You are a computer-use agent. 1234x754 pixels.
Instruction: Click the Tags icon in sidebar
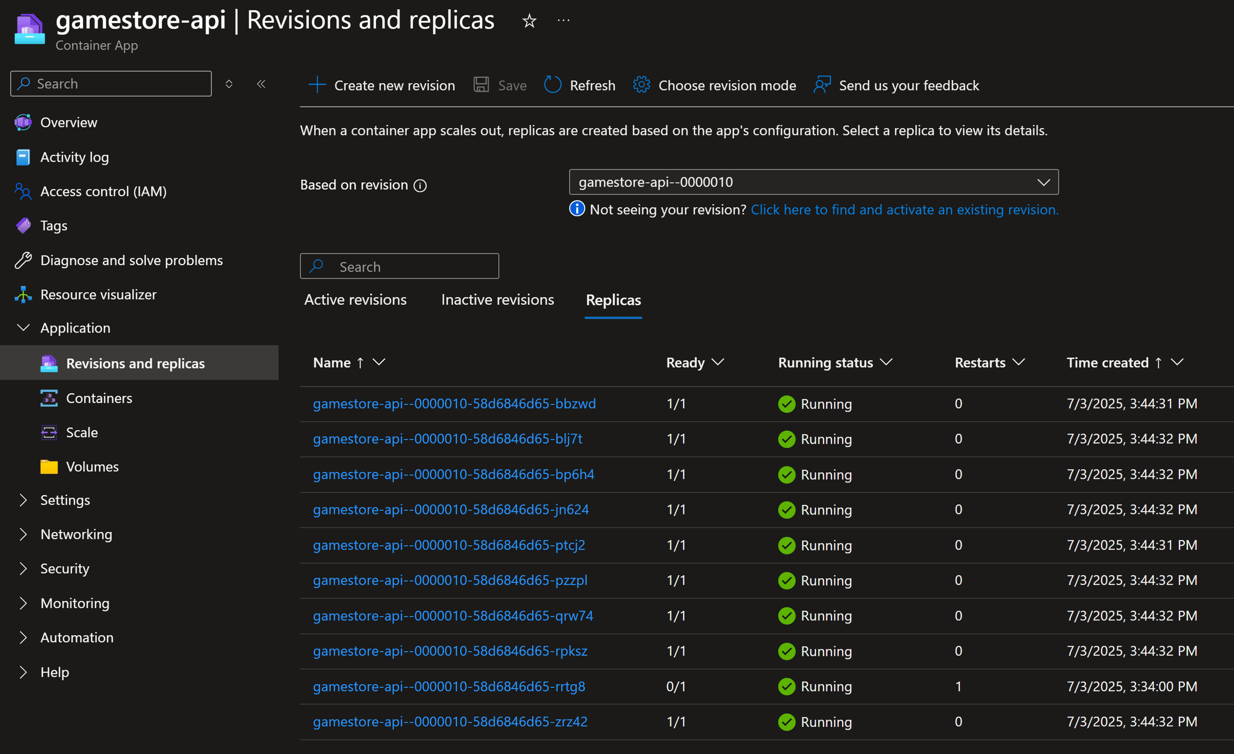23,226
